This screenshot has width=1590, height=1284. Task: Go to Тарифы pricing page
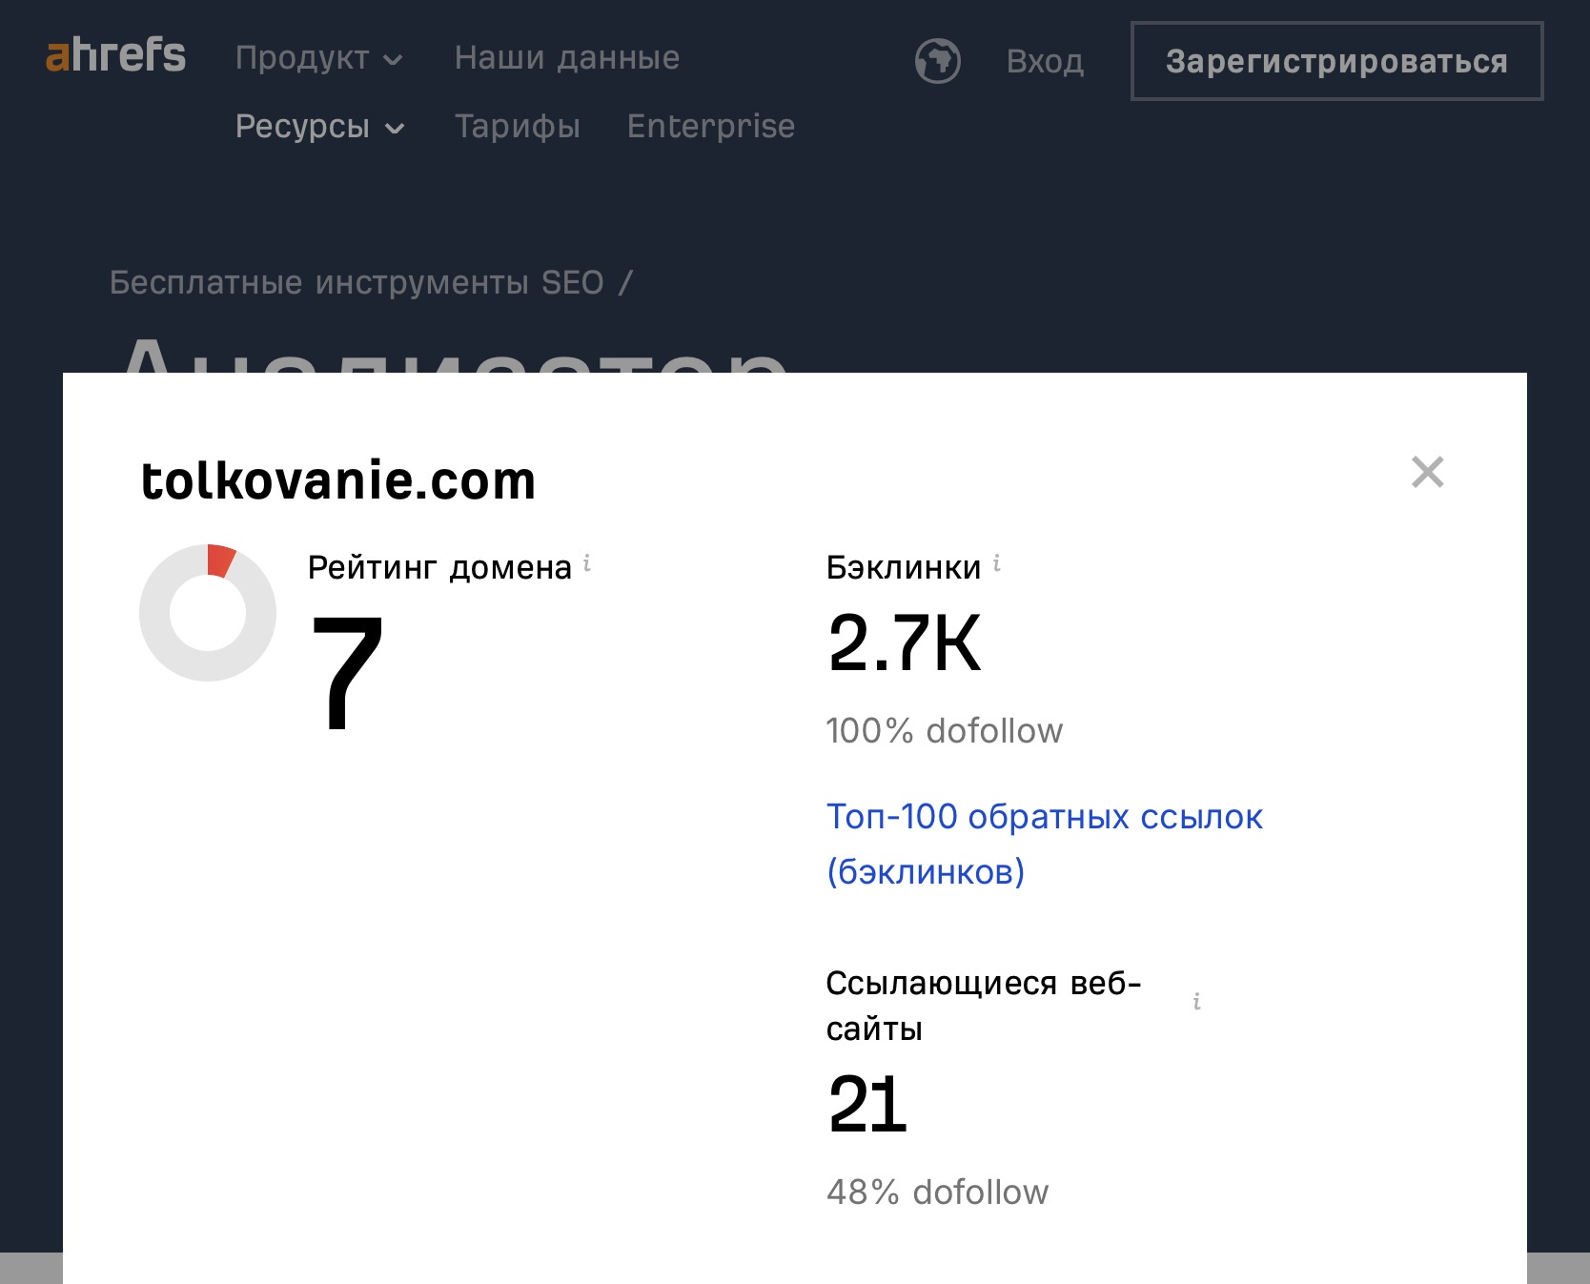pos(518,126)
